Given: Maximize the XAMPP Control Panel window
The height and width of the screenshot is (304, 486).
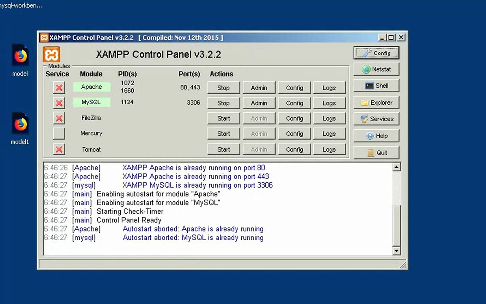Looking at the screenshot, I should (x=391, y=38).
